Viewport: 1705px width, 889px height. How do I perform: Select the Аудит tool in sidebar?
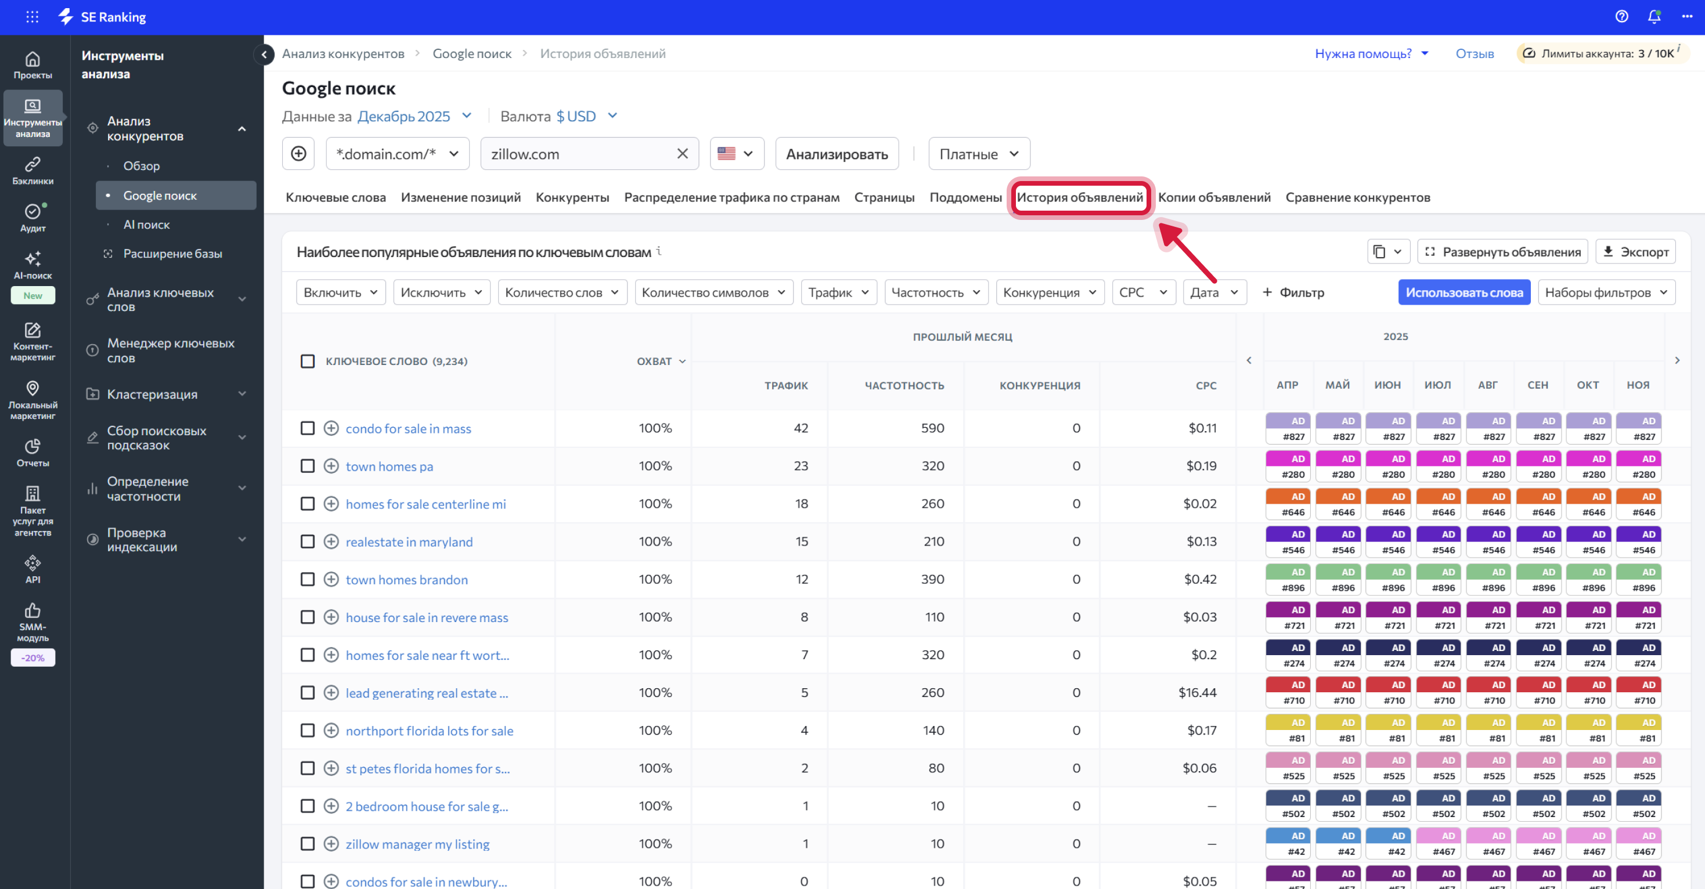coord(33,218)
